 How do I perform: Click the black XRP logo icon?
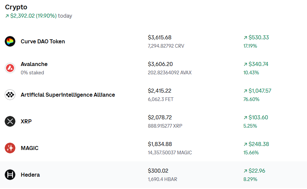point(10,121)
